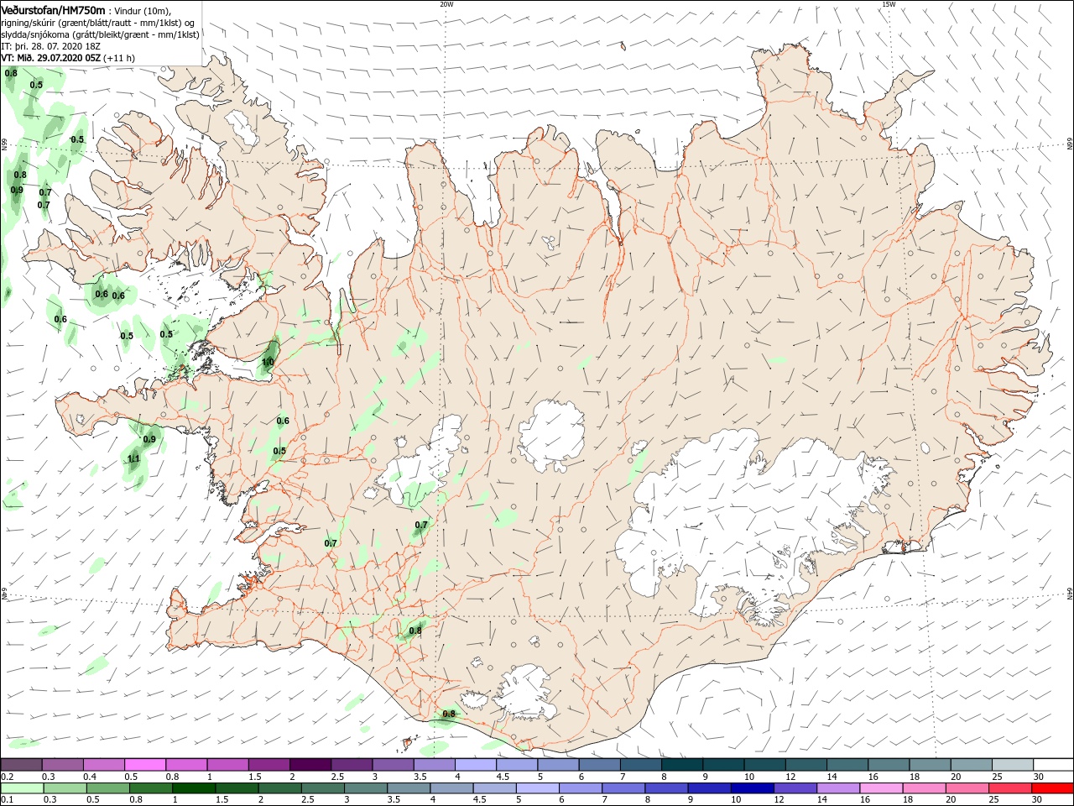The image size is (1074, 806).
Task: Pick bright red swatch ending rain scale
Action: coord(1051,788)
